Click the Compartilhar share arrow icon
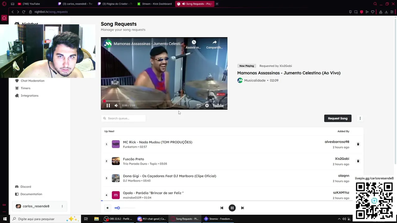This screenshot has height=223, width=397. coord(214,42)
